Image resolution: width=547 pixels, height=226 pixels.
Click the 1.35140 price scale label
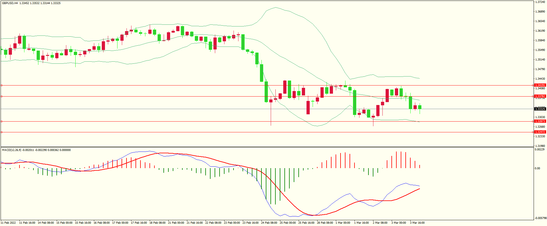tap(540, 60)
